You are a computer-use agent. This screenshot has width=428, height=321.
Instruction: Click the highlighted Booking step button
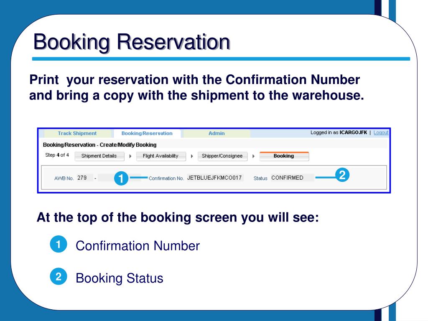pyautogui.click(x=284, y=156)
